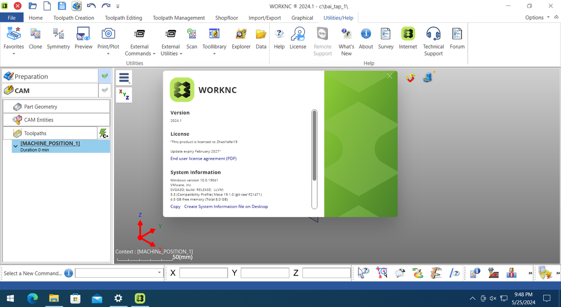Click the cursor question-mark query tool
Viewport: 561px width, 307px height.
363,273
